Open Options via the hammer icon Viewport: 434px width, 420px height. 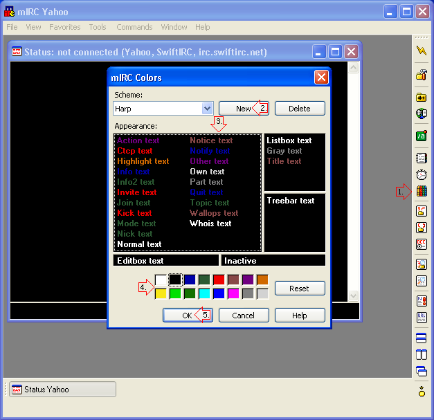[422, 75]
